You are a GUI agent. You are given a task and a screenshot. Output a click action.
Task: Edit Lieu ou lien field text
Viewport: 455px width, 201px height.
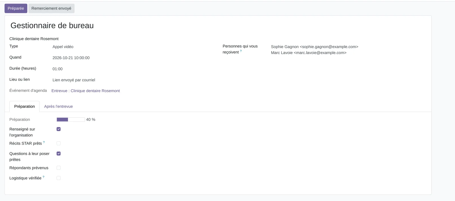(74, 80)
